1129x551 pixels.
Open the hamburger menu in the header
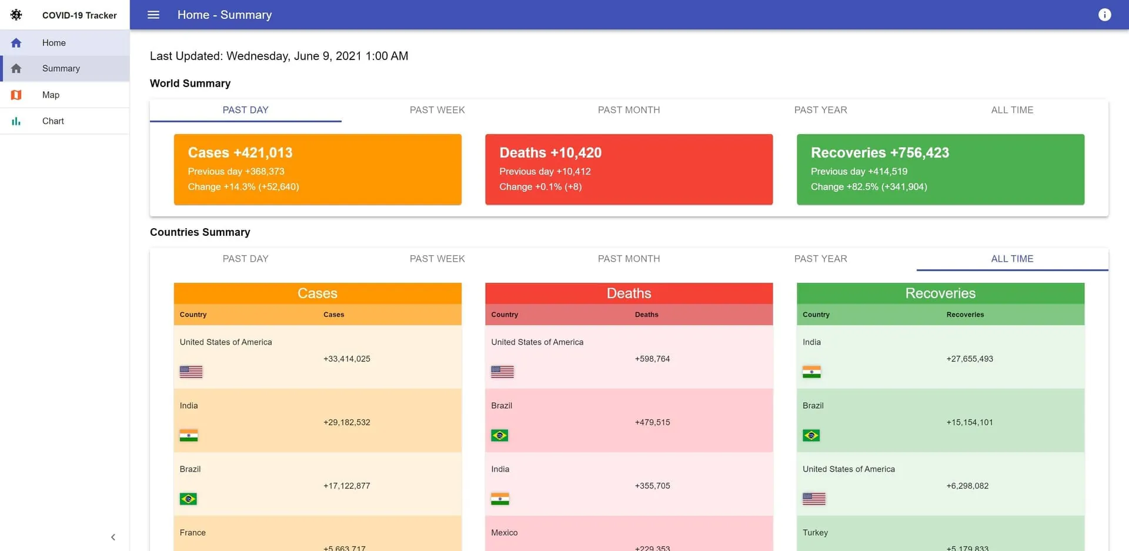coord(153,15)
